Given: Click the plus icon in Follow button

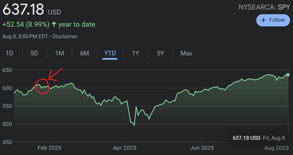Looking at the screenshot, I should [264, 20].
